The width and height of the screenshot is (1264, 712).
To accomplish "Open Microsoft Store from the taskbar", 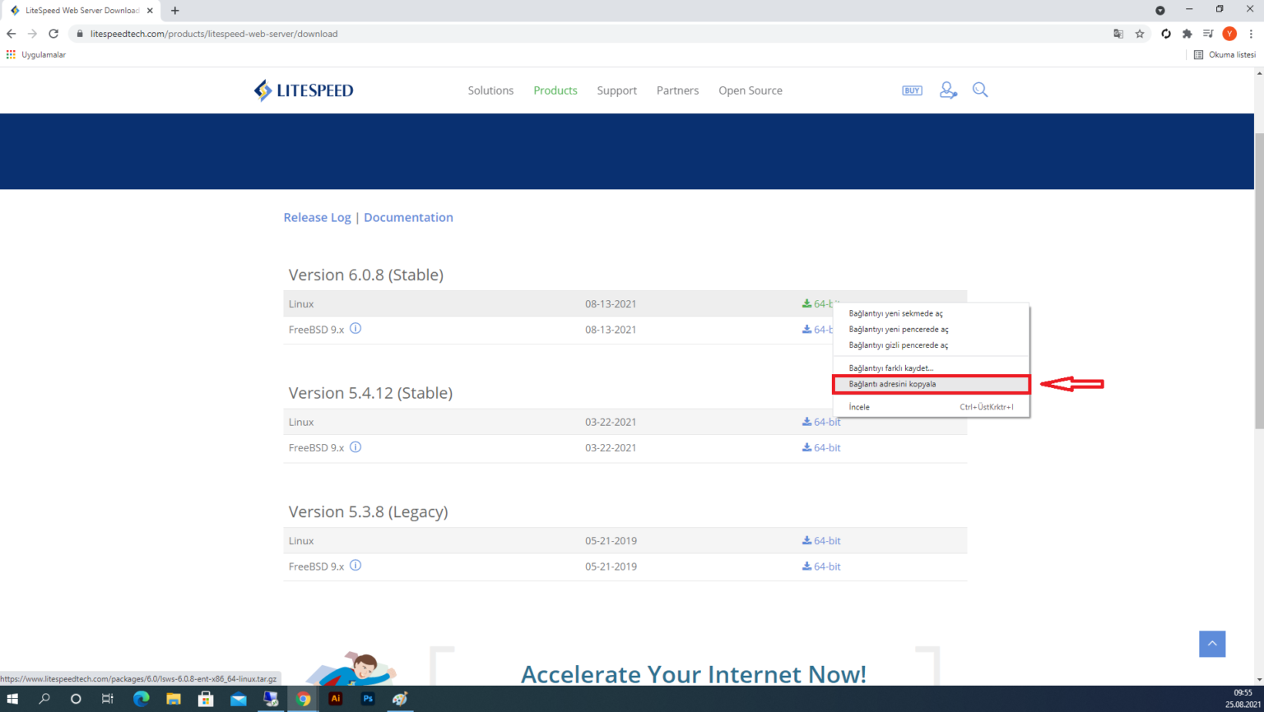I will pos(206,699).
